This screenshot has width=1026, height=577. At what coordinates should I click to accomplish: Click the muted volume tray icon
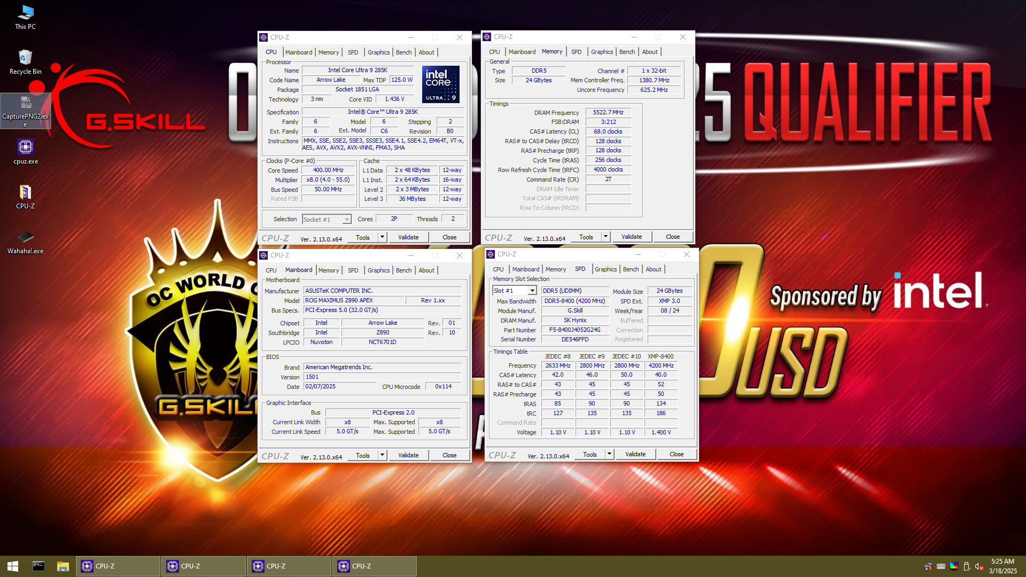coord(979,566)
